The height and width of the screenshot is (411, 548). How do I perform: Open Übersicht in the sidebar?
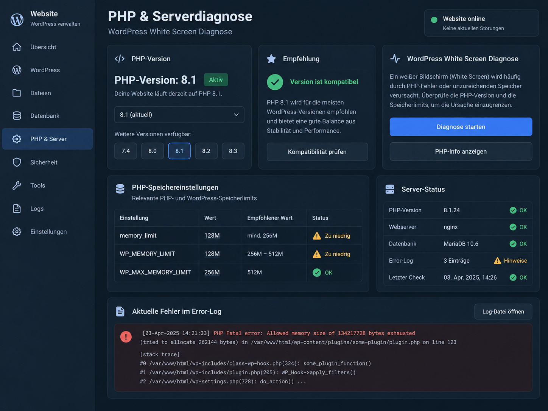[x=48, y=47]
